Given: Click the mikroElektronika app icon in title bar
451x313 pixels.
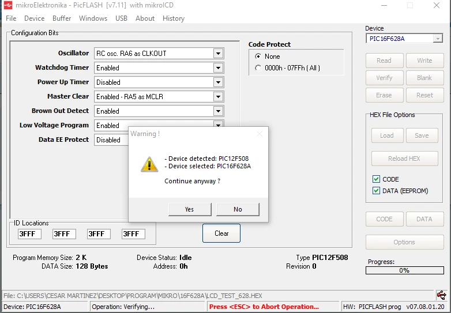Looking at the screenshot, I should 7,5.
